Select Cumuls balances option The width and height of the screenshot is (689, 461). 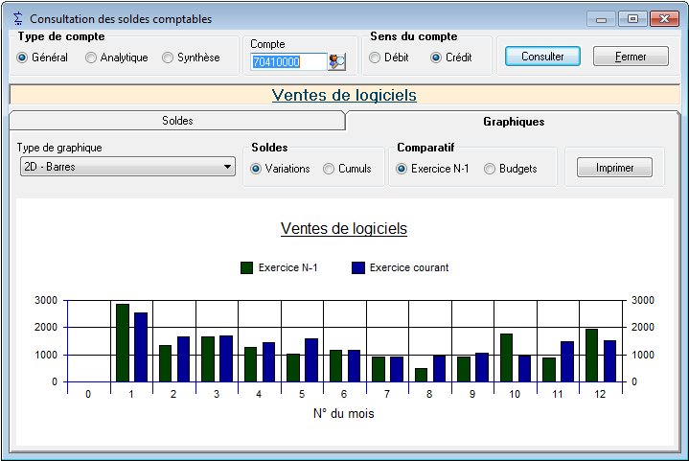click(x=347, y=169)
